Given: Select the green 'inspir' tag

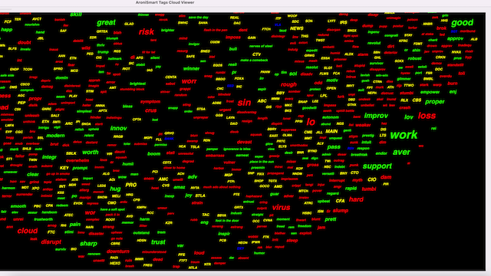Looking at the screenshot, I should (x=224, y=234).
